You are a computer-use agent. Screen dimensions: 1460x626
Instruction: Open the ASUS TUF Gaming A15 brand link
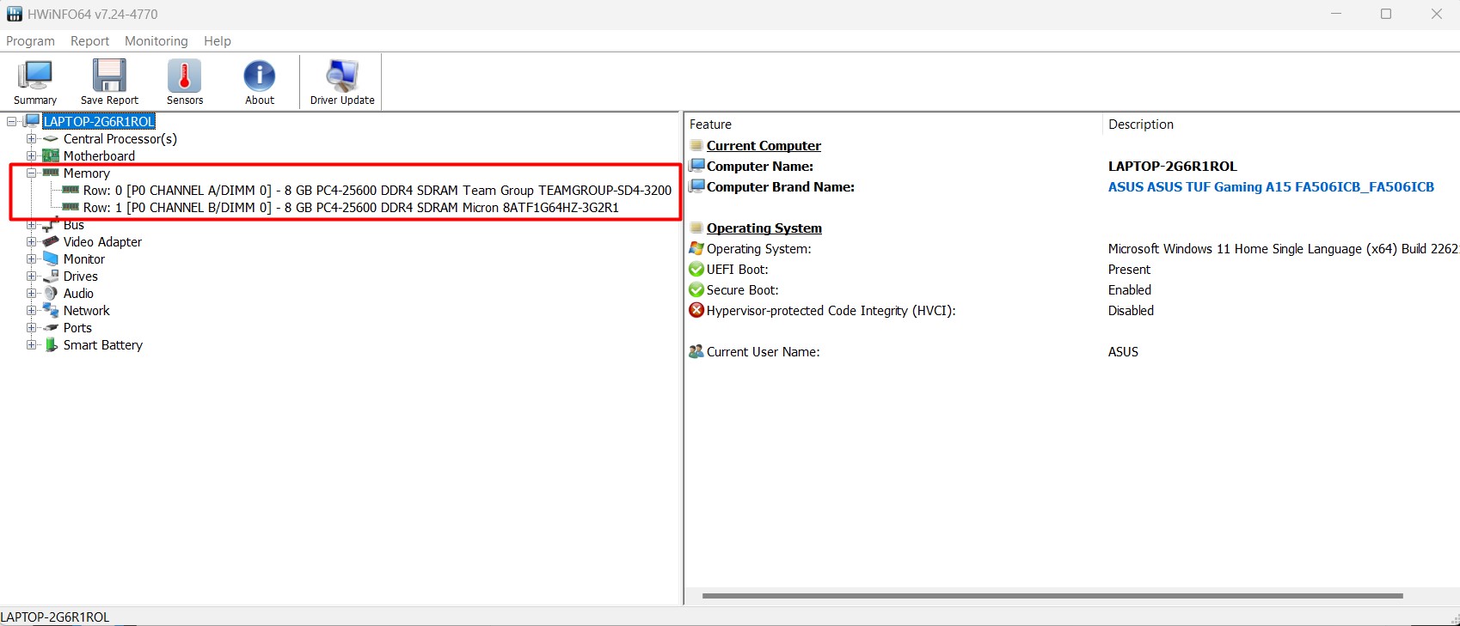(1271, 186)
